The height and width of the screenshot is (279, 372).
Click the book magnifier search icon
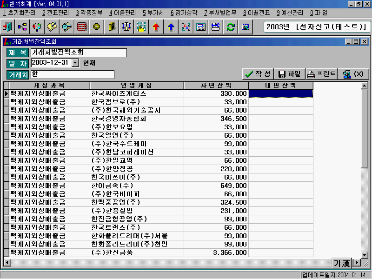tap(66, 27)
